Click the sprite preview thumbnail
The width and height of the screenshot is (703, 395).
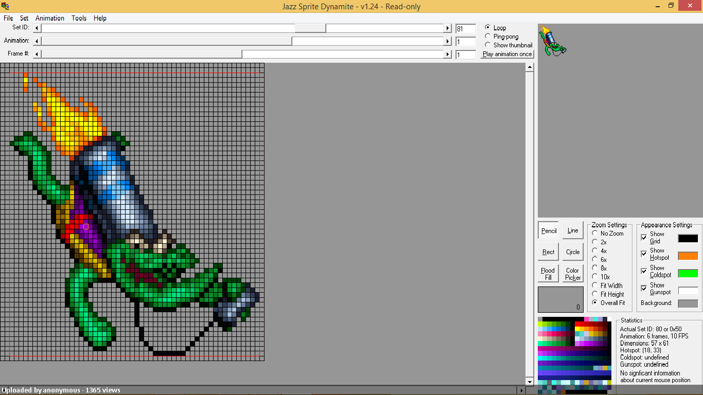point(552,41)
